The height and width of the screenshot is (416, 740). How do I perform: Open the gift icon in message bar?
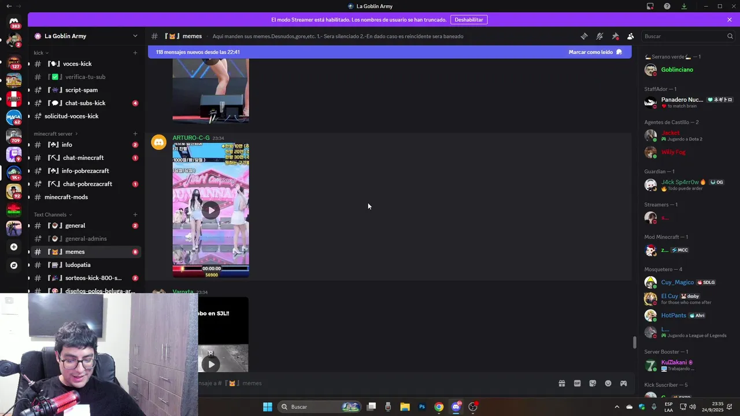(x=561, y=383)
